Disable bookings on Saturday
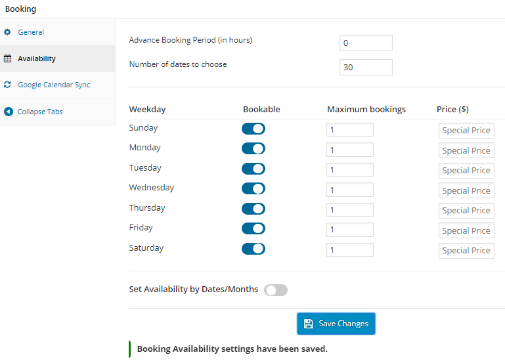The width and height of the screenshot is (505, 363). click(253, 249)
